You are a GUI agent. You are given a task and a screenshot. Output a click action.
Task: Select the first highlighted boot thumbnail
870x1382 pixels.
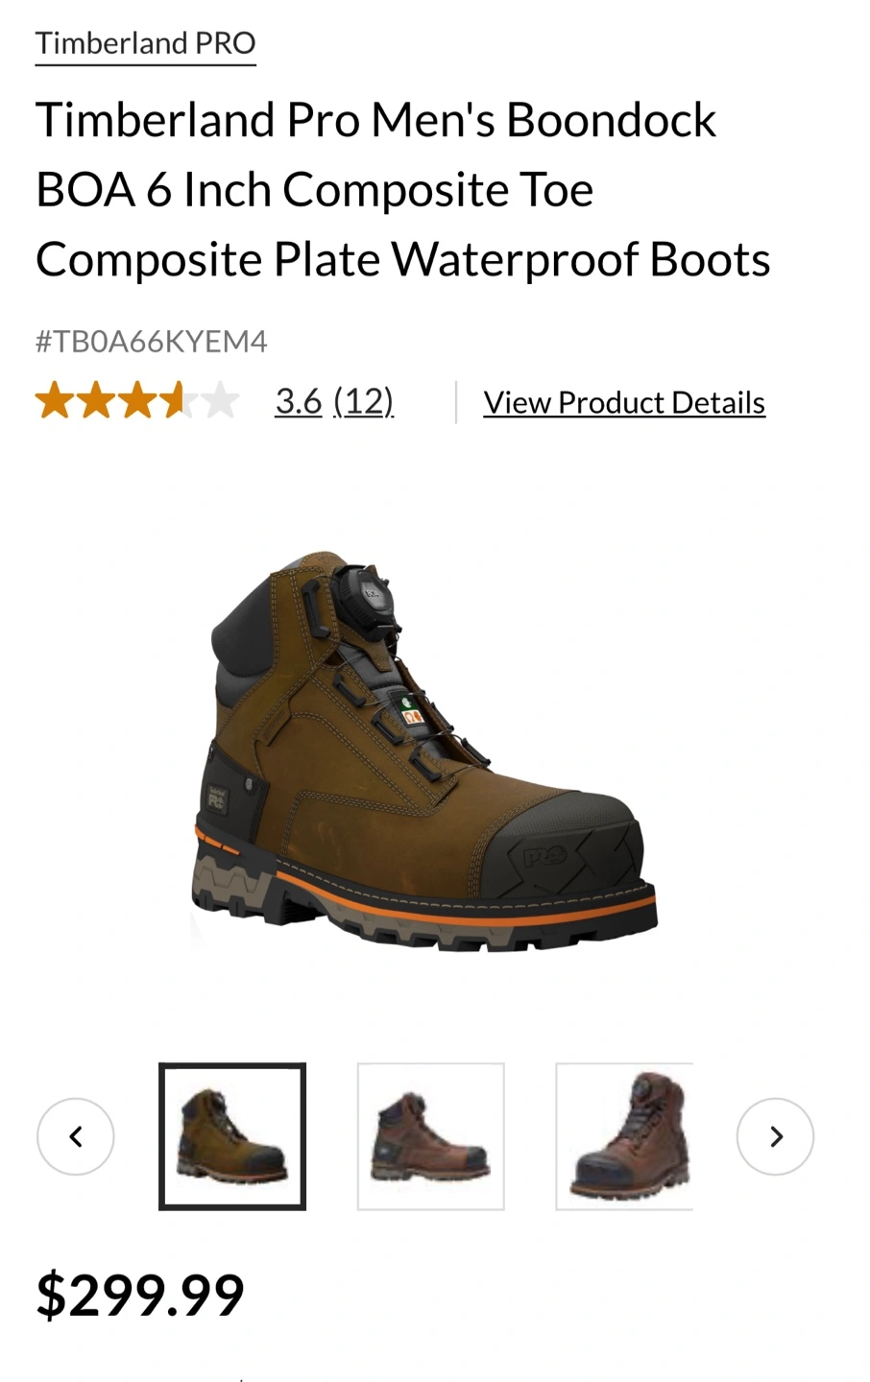[x=232, y=1136]
